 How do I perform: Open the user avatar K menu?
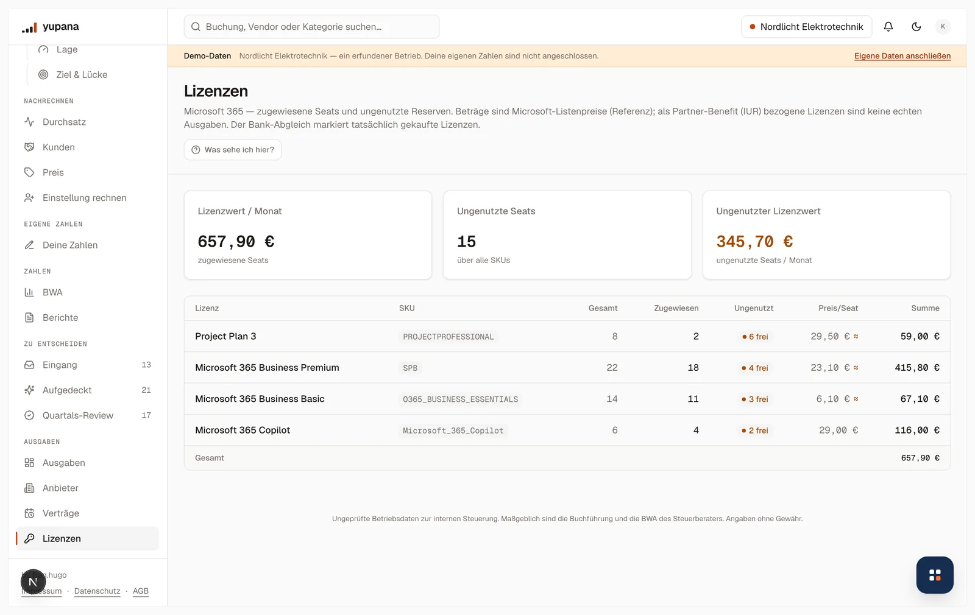pyautogui.click(x=943, y=27)
